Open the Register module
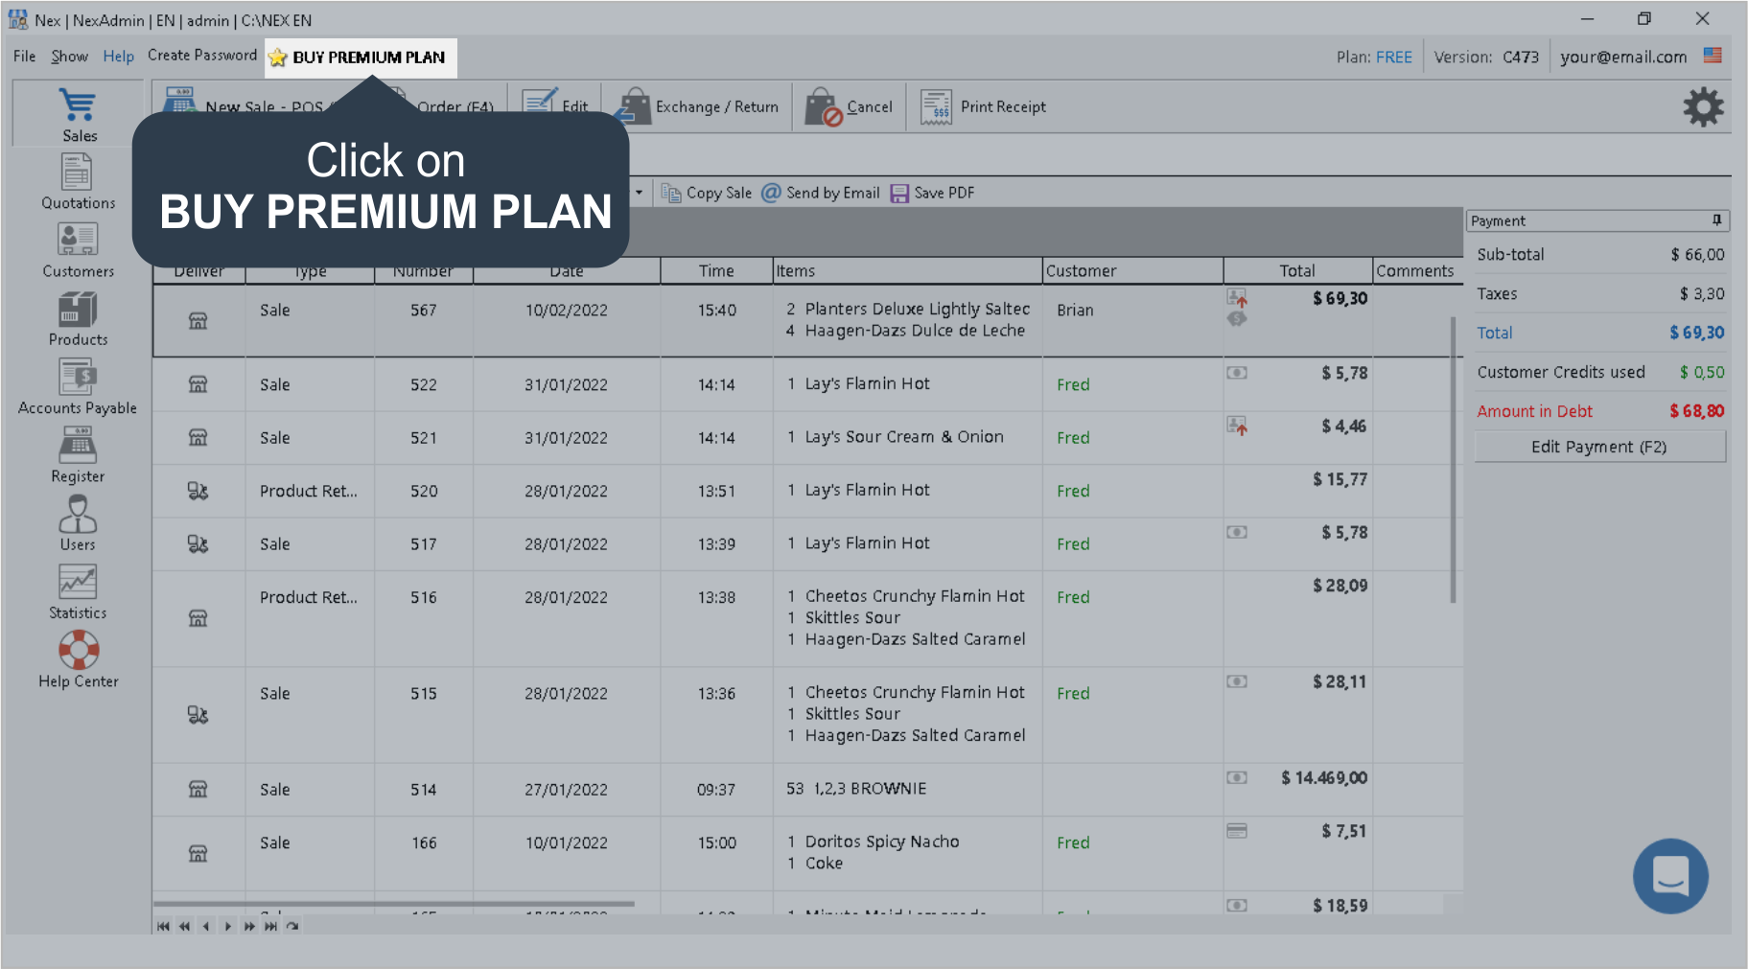This screenshot has height=969, width=1748. point(78,455)
